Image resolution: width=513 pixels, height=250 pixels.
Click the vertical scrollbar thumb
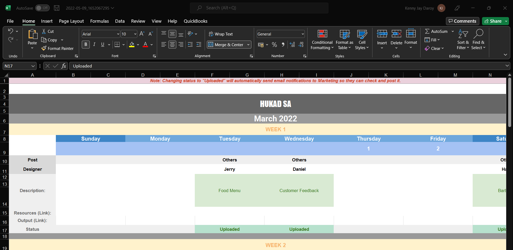(510, 102)
